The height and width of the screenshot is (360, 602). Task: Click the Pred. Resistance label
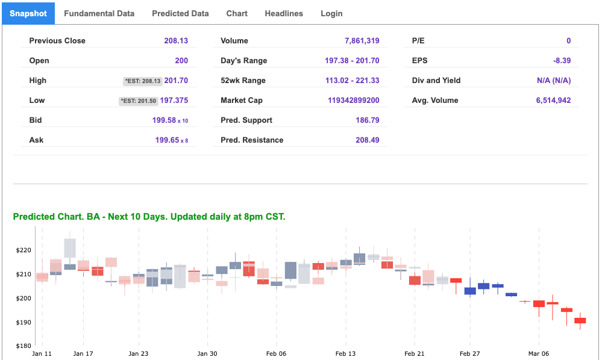click(252, 140)
